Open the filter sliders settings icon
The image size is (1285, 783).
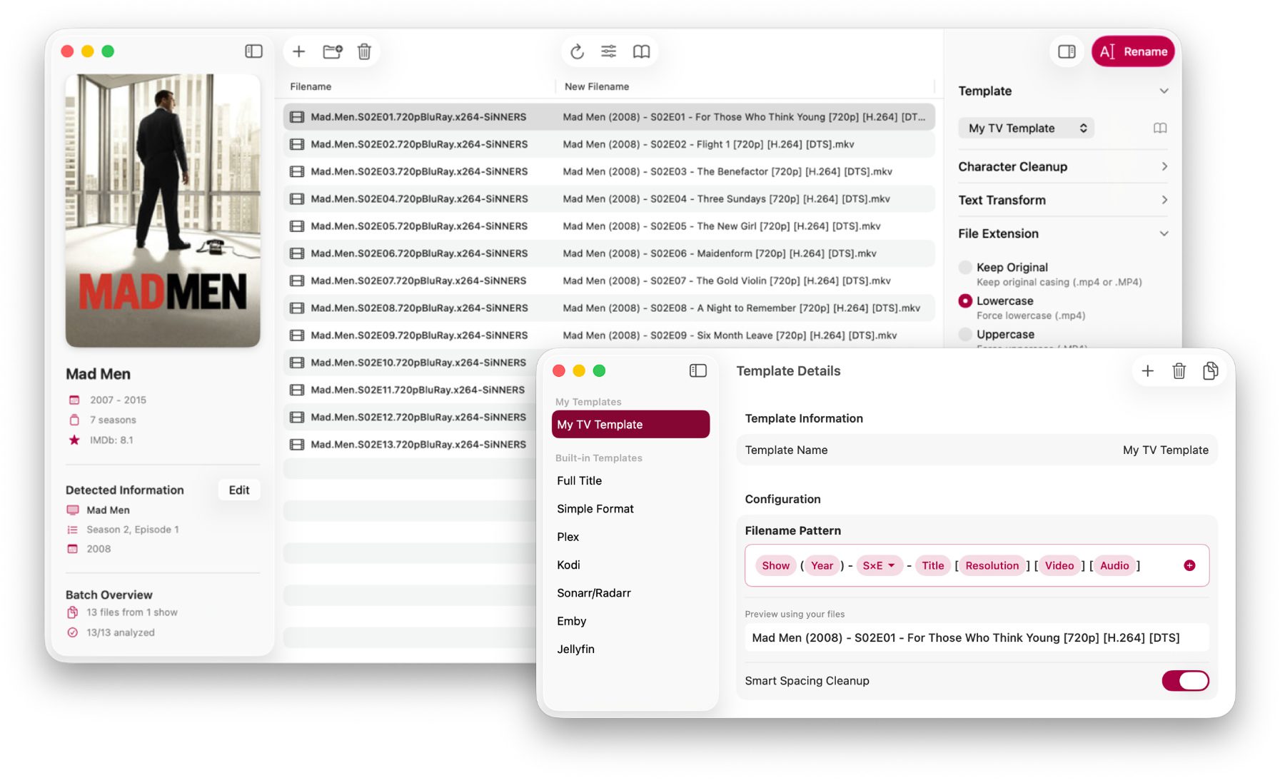pos(608,51)
